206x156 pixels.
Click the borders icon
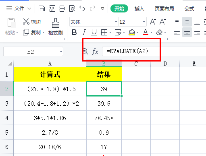pyautogui.click(x=104, y=32)
